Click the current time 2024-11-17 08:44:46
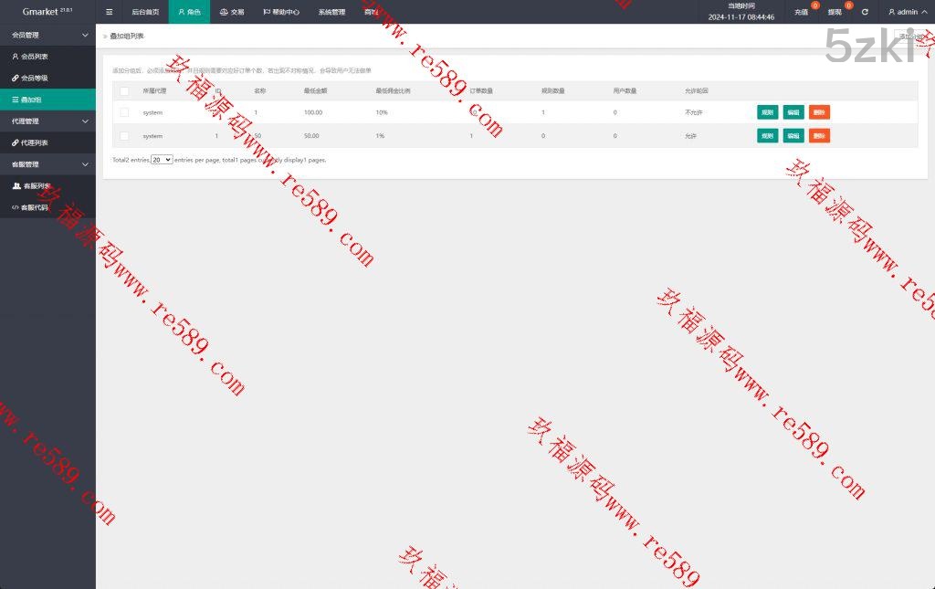This screenshot has height=589, width=935. click(x=741, y=17)
